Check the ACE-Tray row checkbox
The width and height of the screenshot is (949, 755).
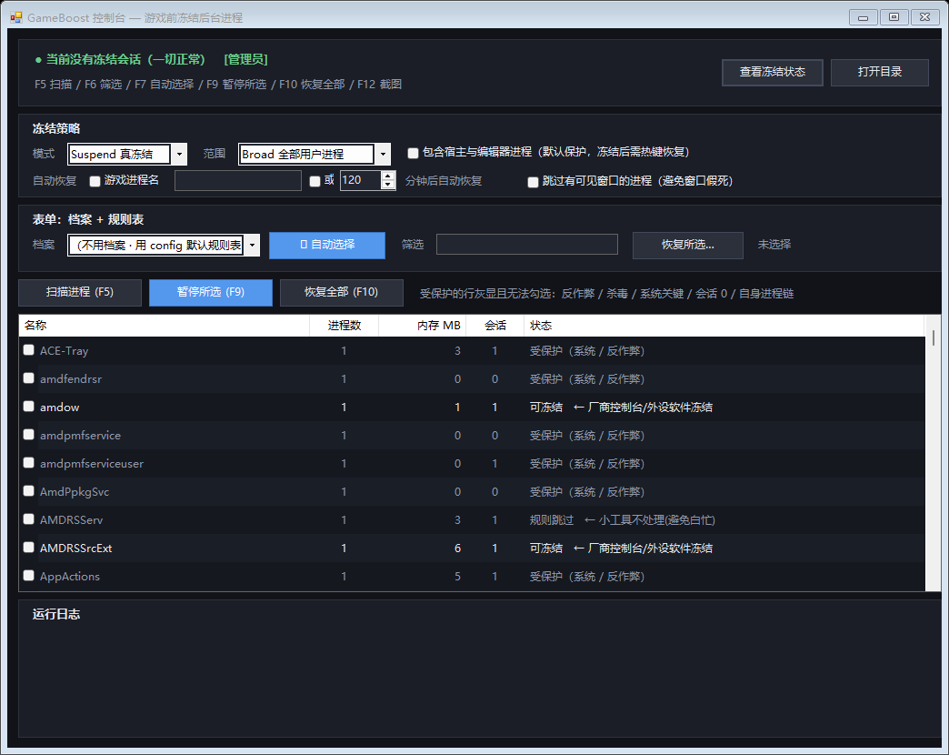tap(28, 350)
